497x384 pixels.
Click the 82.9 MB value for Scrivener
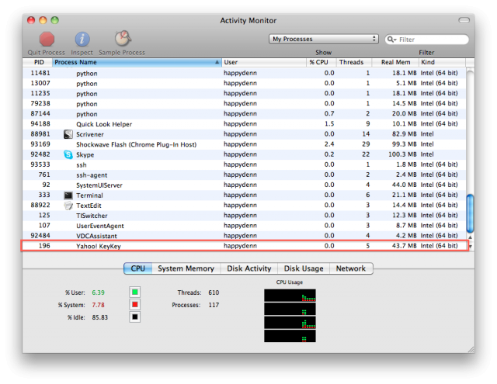point(404,134)
